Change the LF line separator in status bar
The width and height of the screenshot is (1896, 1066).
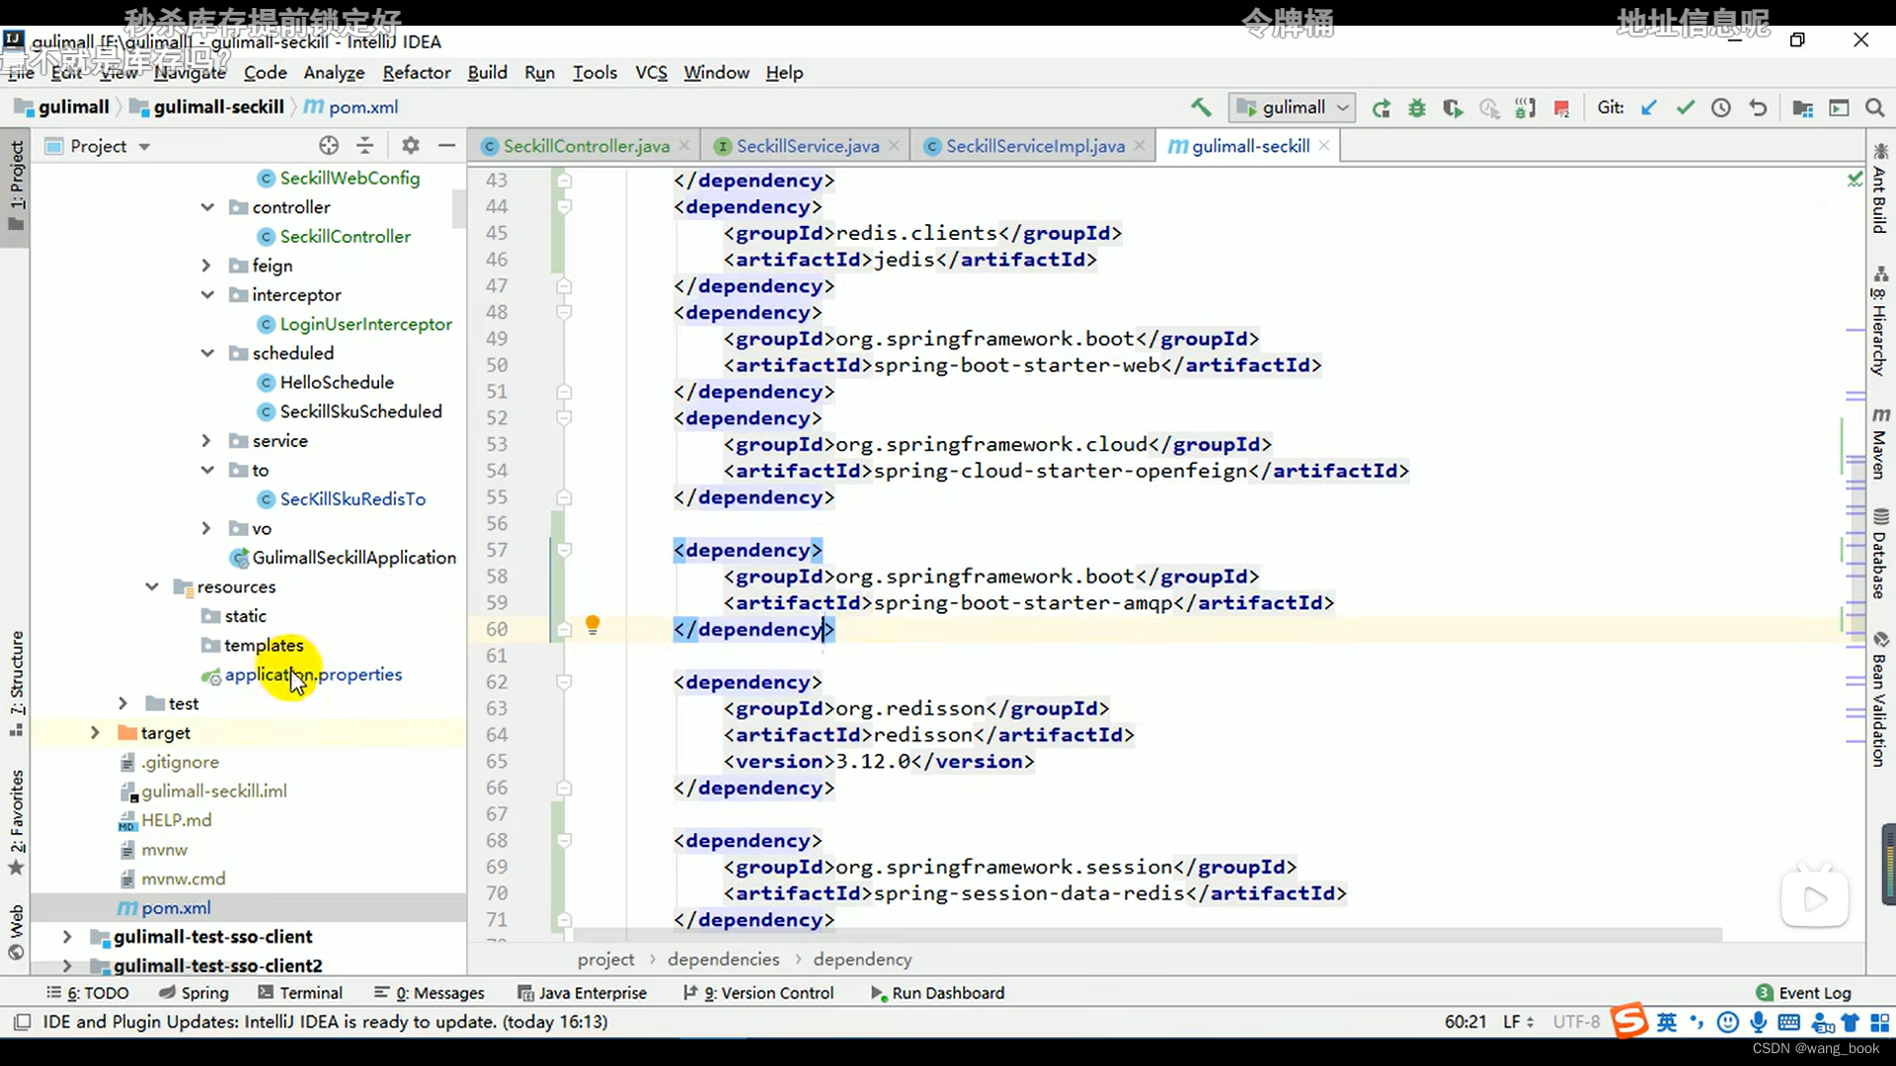[x=1518, y=1022]
